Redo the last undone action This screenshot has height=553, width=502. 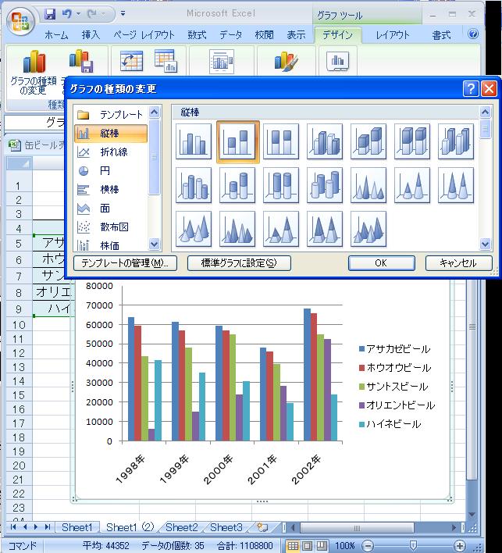92,14
